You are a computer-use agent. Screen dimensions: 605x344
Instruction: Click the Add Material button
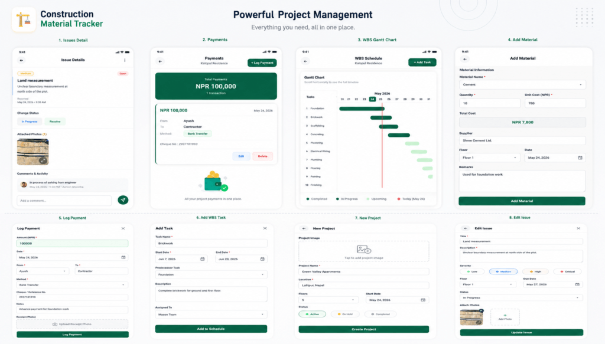522,201
